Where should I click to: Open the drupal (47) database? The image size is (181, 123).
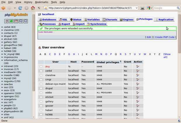pyautogui.click(x=10, y=36)
